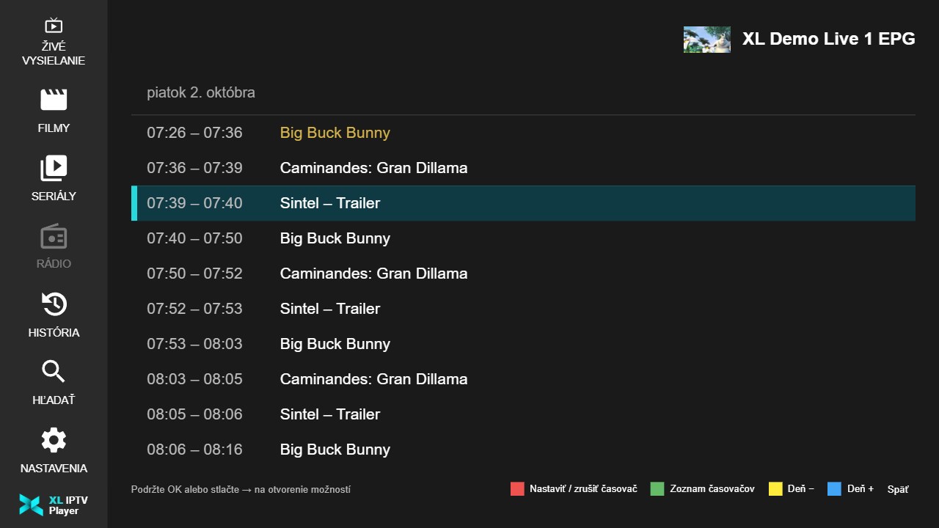Select Sintel – Trailer at 08:05 – 08:06
The width and height of the screenshot is (939, 528).
(523, 414)
